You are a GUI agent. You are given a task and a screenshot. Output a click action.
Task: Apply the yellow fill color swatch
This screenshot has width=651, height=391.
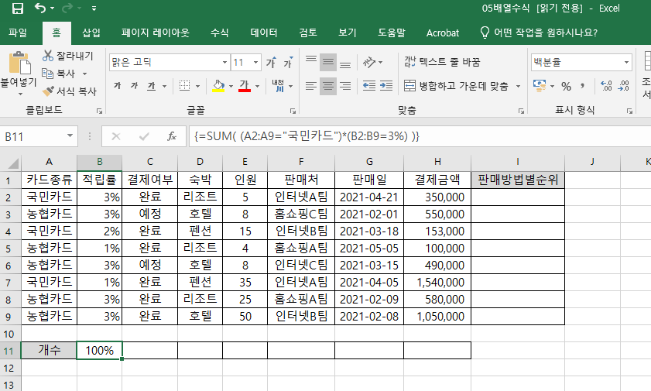click(x=219, y=86)
